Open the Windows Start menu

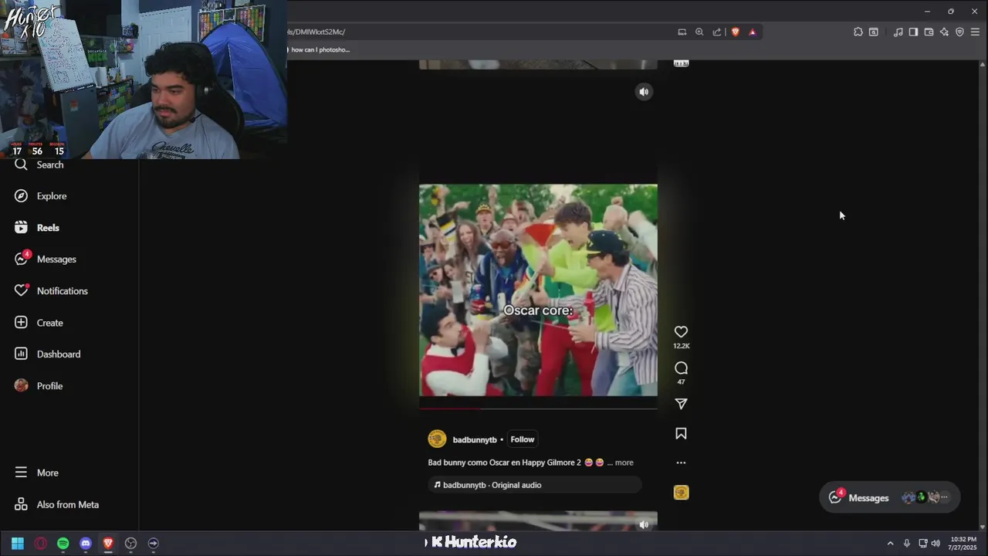(17, 544)
